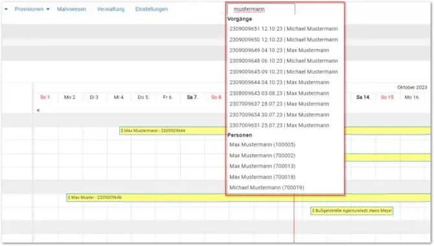Click the Mi 4 day header

(x=119, y=97)
